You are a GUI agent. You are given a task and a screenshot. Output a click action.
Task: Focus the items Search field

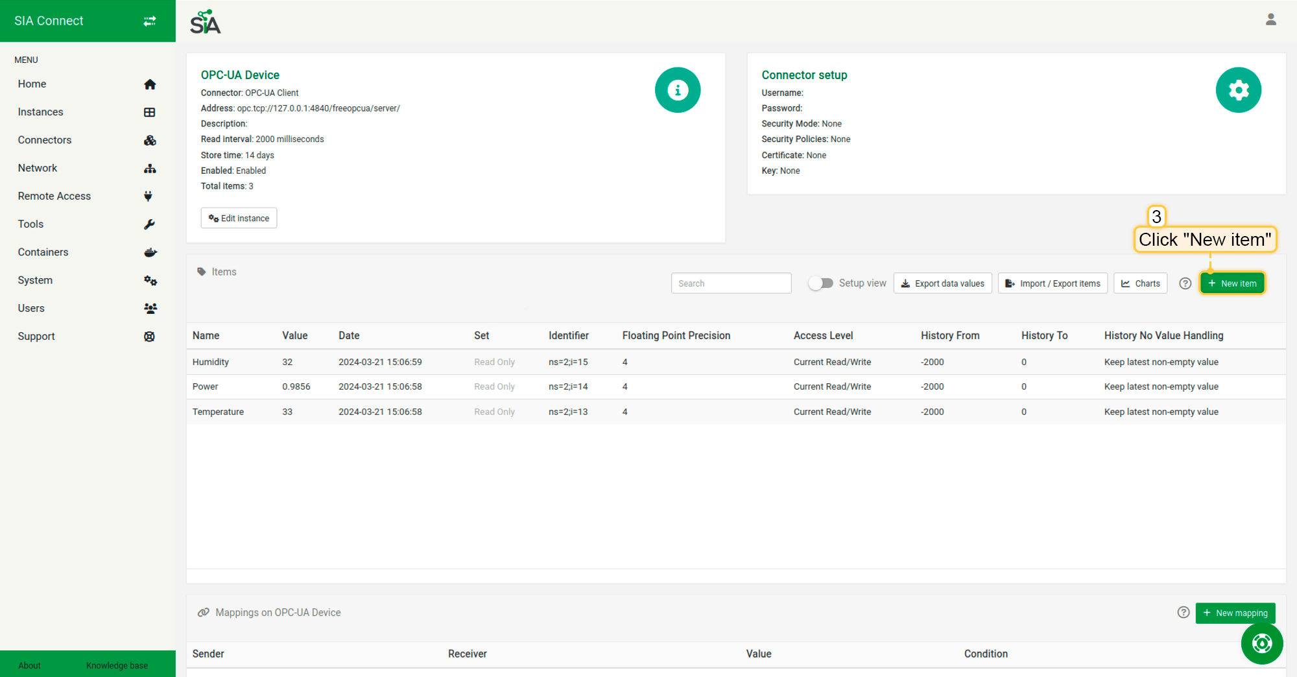pyautogui.click(x=731, y=283)
